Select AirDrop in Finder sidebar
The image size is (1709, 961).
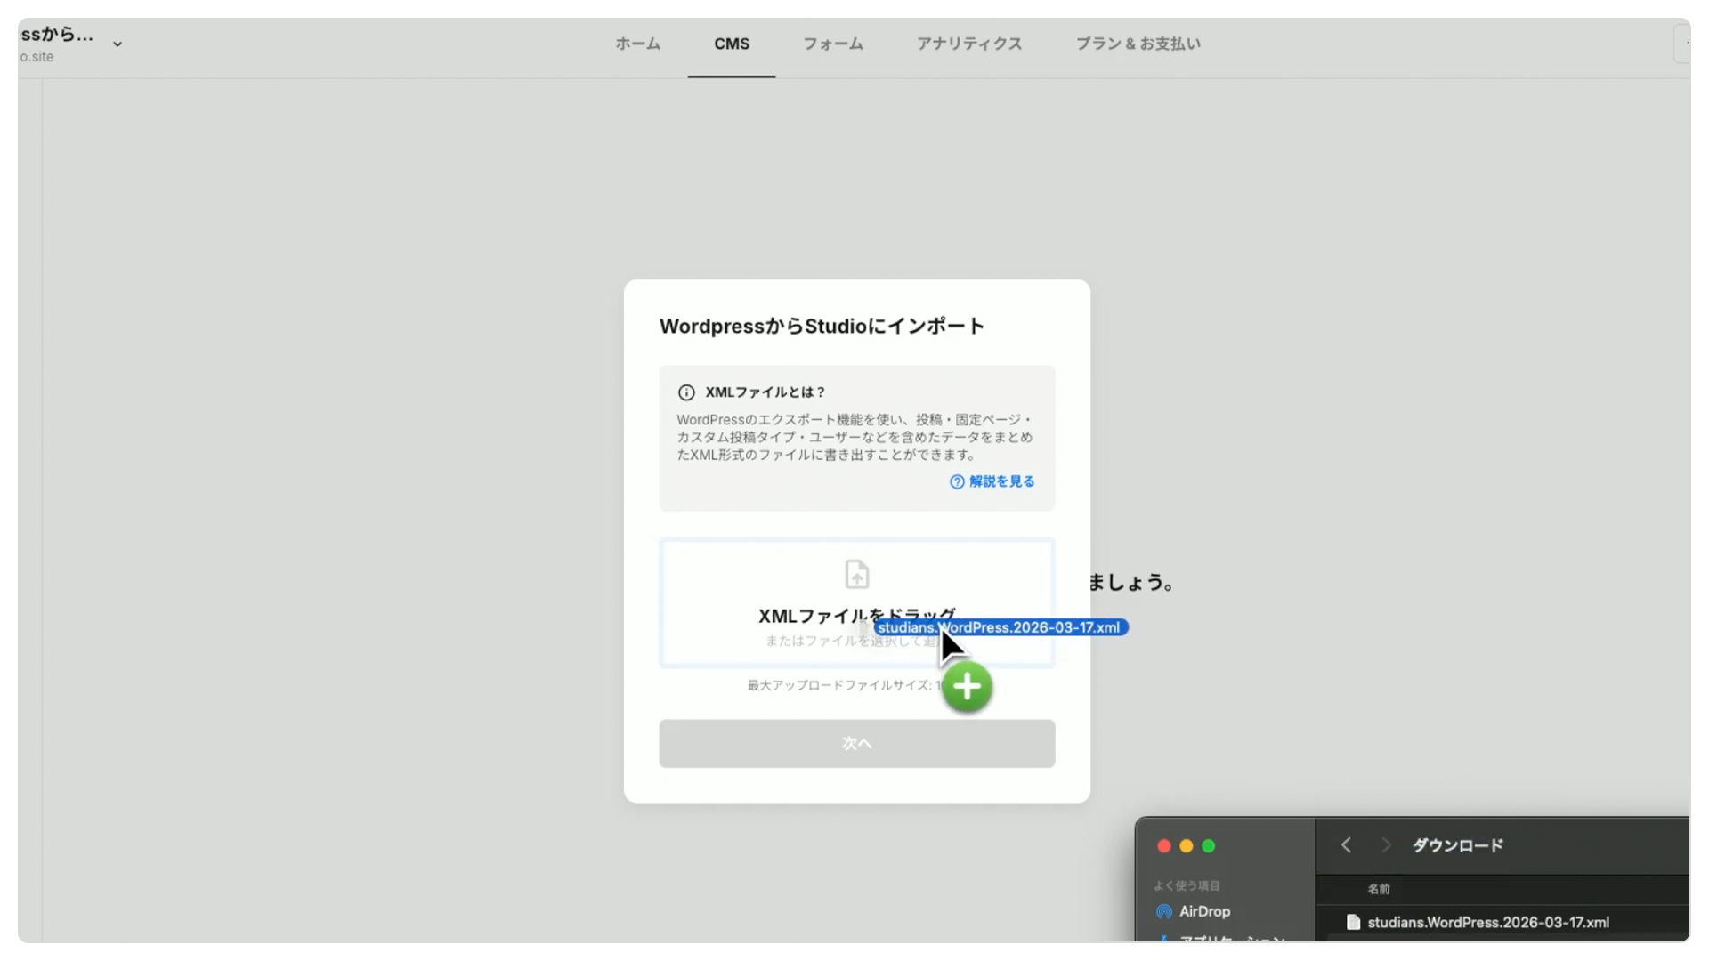pyautogui.click(x=1205, y=911)
